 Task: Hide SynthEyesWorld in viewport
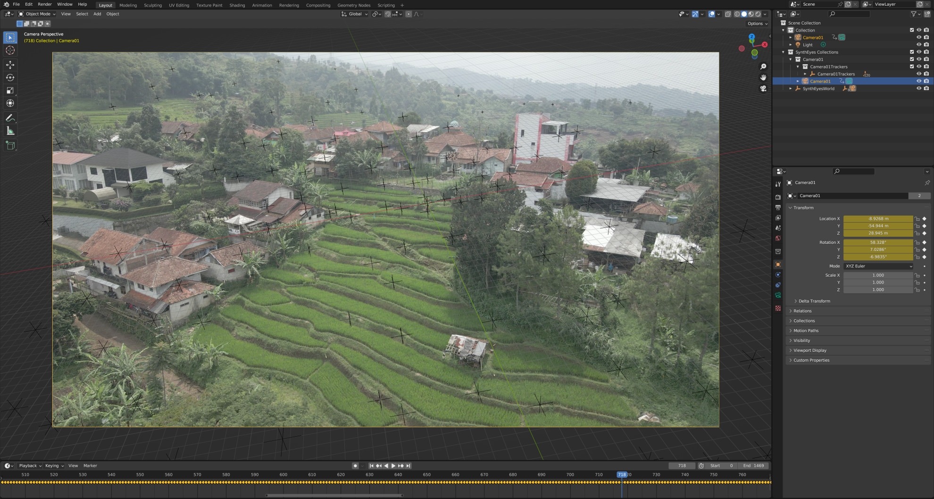click(x=918, y=89)
